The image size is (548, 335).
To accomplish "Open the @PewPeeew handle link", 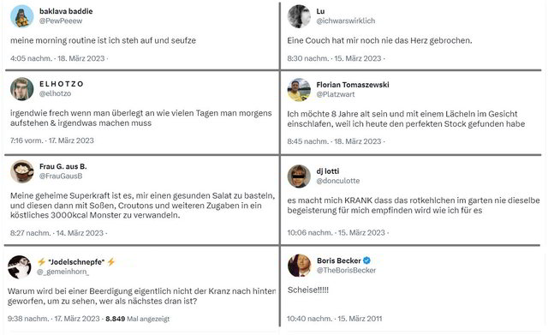I will (61, 21).
